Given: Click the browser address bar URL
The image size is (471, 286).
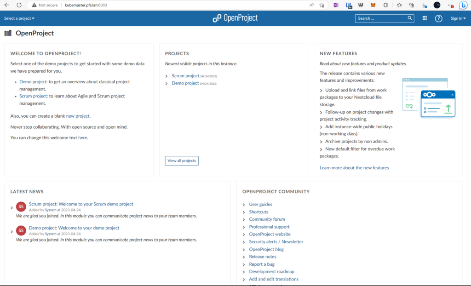Looking at the screenshot, I should [86, 5].
